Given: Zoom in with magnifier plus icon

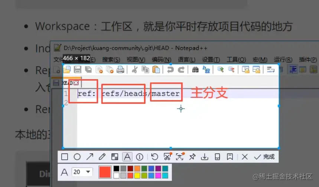Looking at the screenshot, I should point(220,70).
